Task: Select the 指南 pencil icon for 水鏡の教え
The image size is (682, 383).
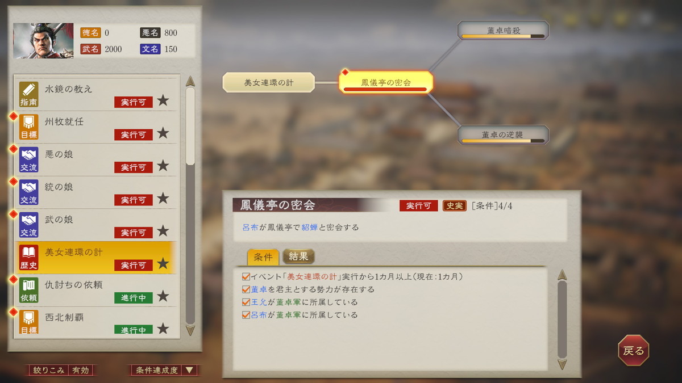Action: [28, 94]
